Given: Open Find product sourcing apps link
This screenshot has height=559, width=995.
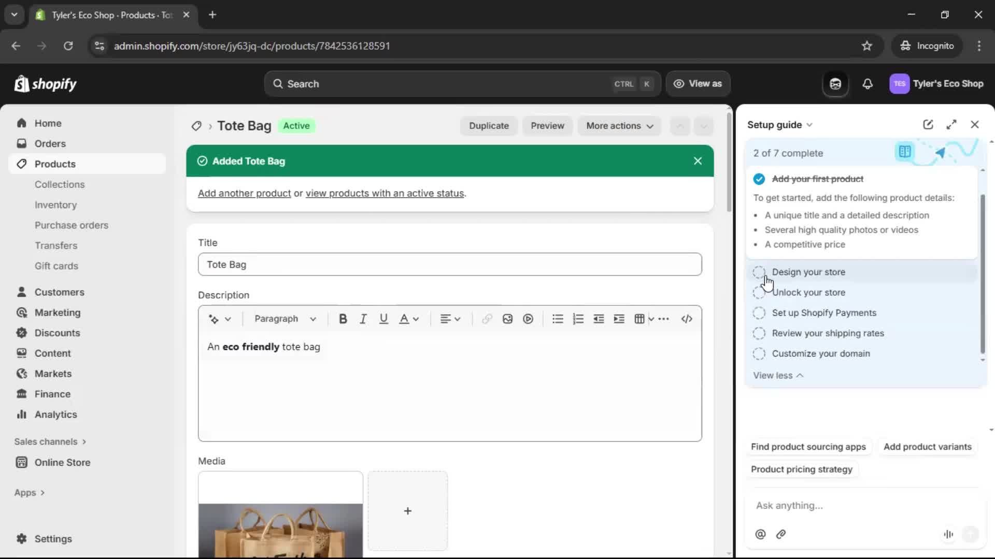Looking at the screenshot, I should [x=808, y=447].
